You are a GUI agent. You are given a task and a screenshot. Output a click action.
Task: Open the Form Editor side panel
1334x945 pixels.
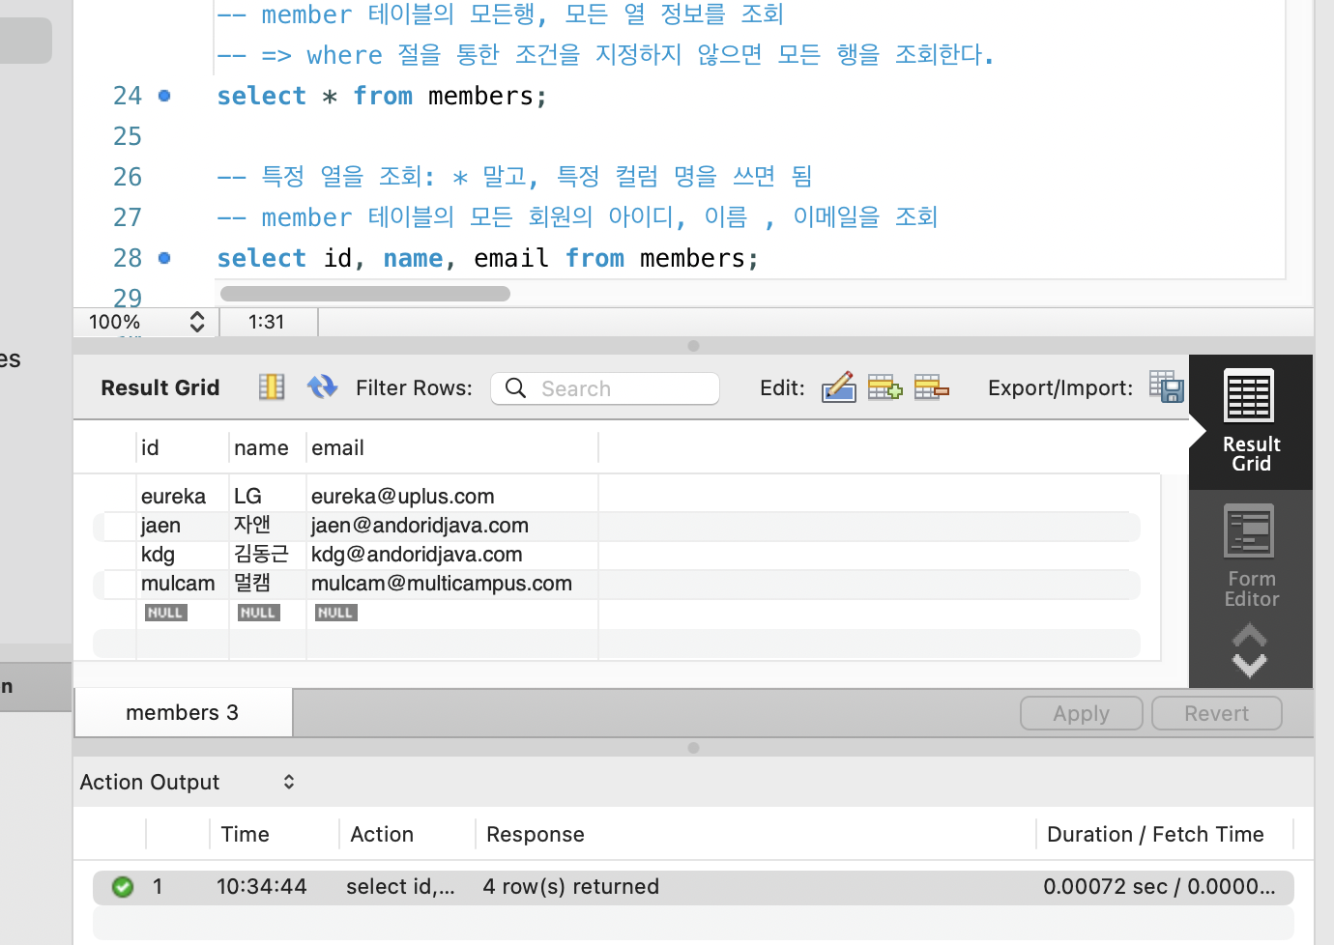pyautogui.click(x=1250, y=556)
